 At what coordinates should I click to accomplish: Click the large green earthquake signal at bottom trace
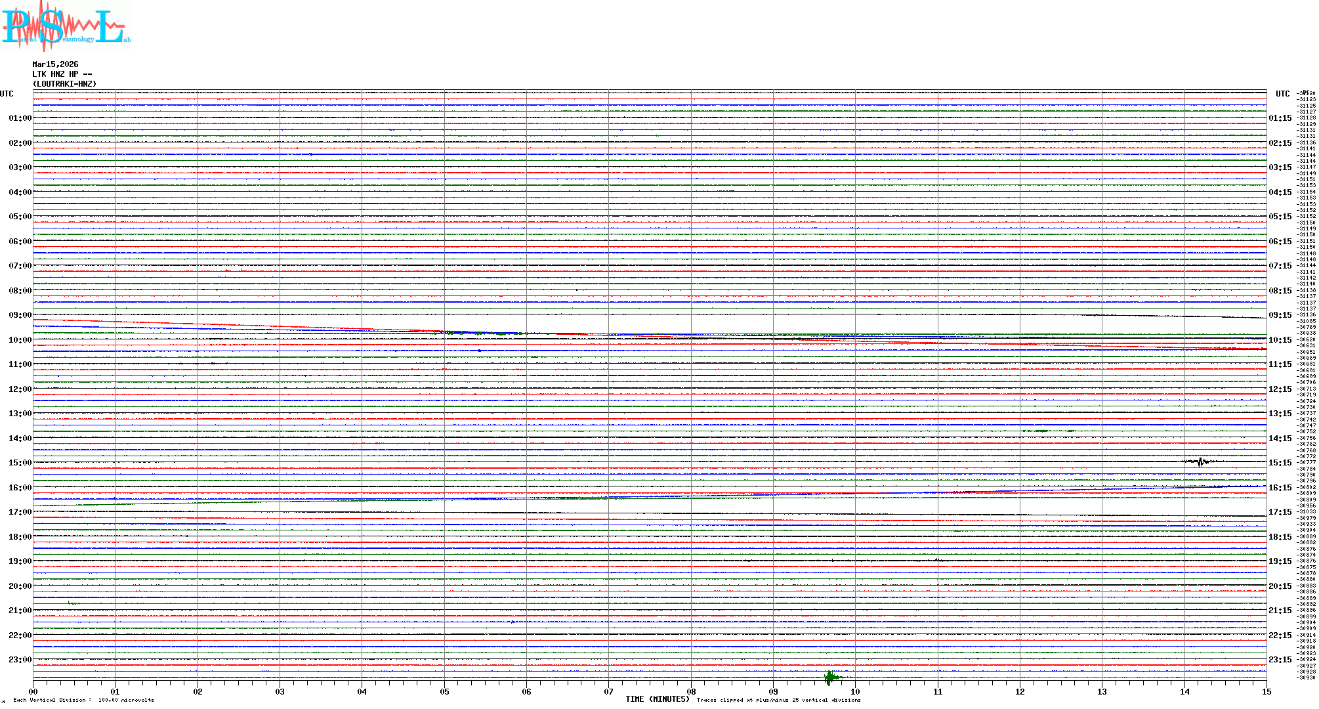tap(831, 677)
